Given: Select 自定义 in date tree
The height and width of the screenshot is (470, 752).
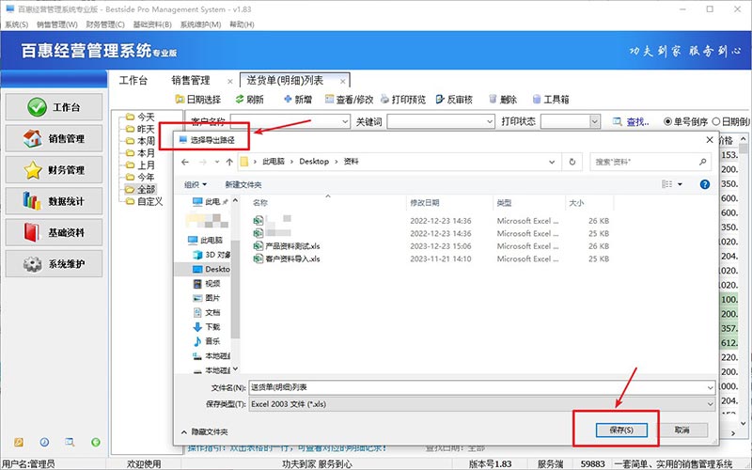Looking at the screenshot, I should (x=150, y=201).
